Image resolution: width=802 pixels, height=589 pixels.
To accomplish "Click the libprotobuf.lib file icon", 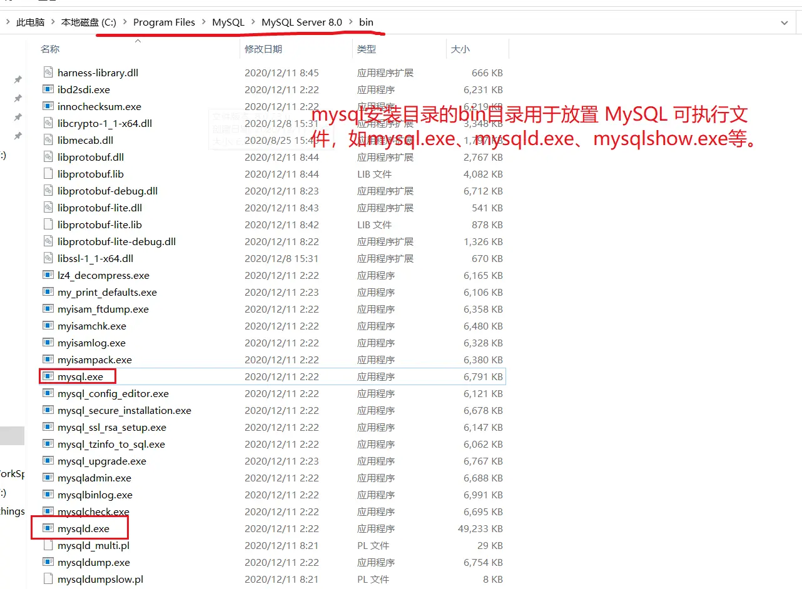I will [48, 174].
